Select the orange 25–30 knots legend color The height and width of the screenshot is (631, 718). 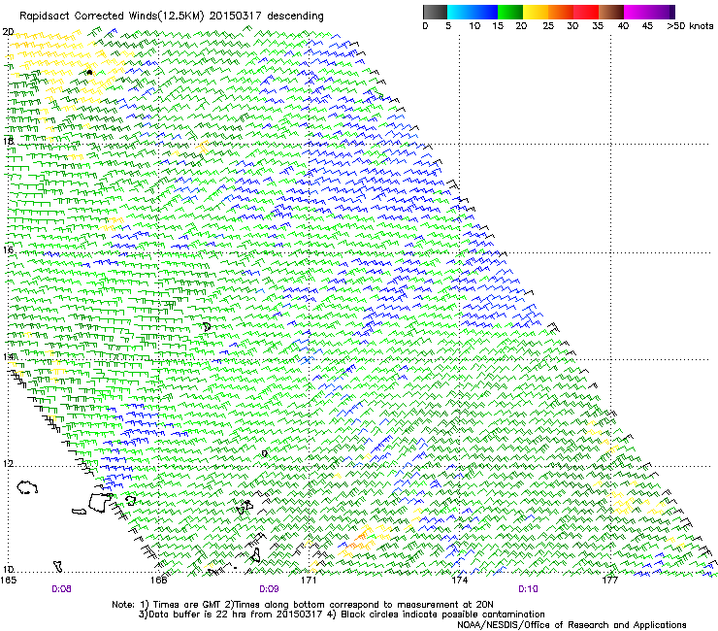[561, 12]
